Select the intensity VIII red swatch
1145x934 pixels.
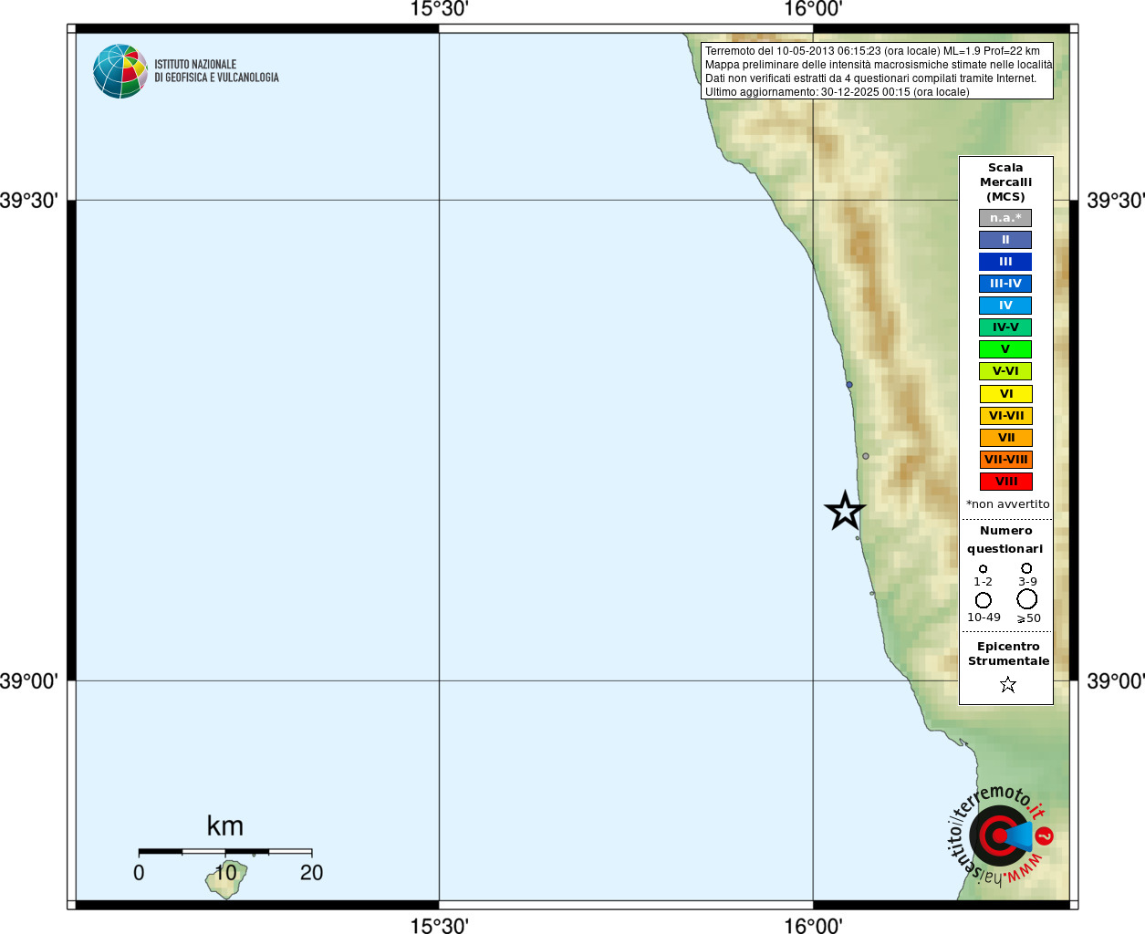pyautogui.click(x=1006, y=482)
